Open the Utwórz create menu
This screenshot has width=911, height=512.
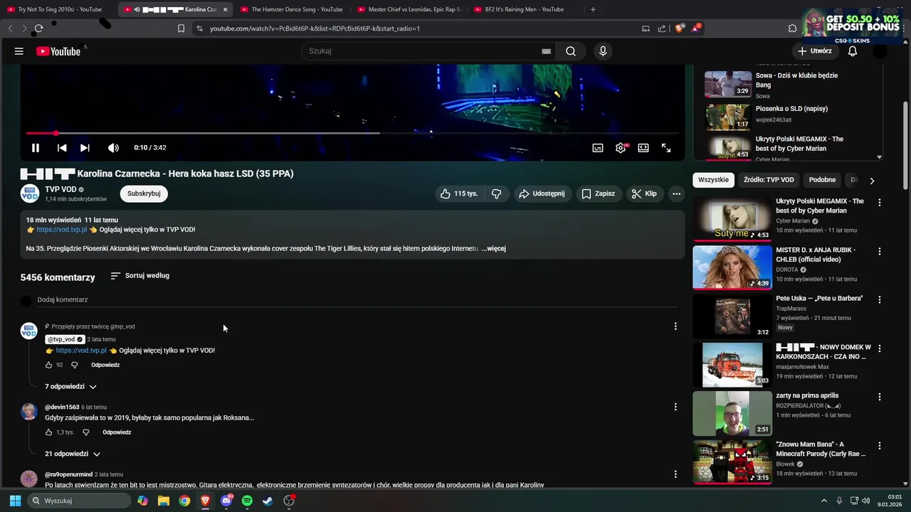[x=815, y=51]
